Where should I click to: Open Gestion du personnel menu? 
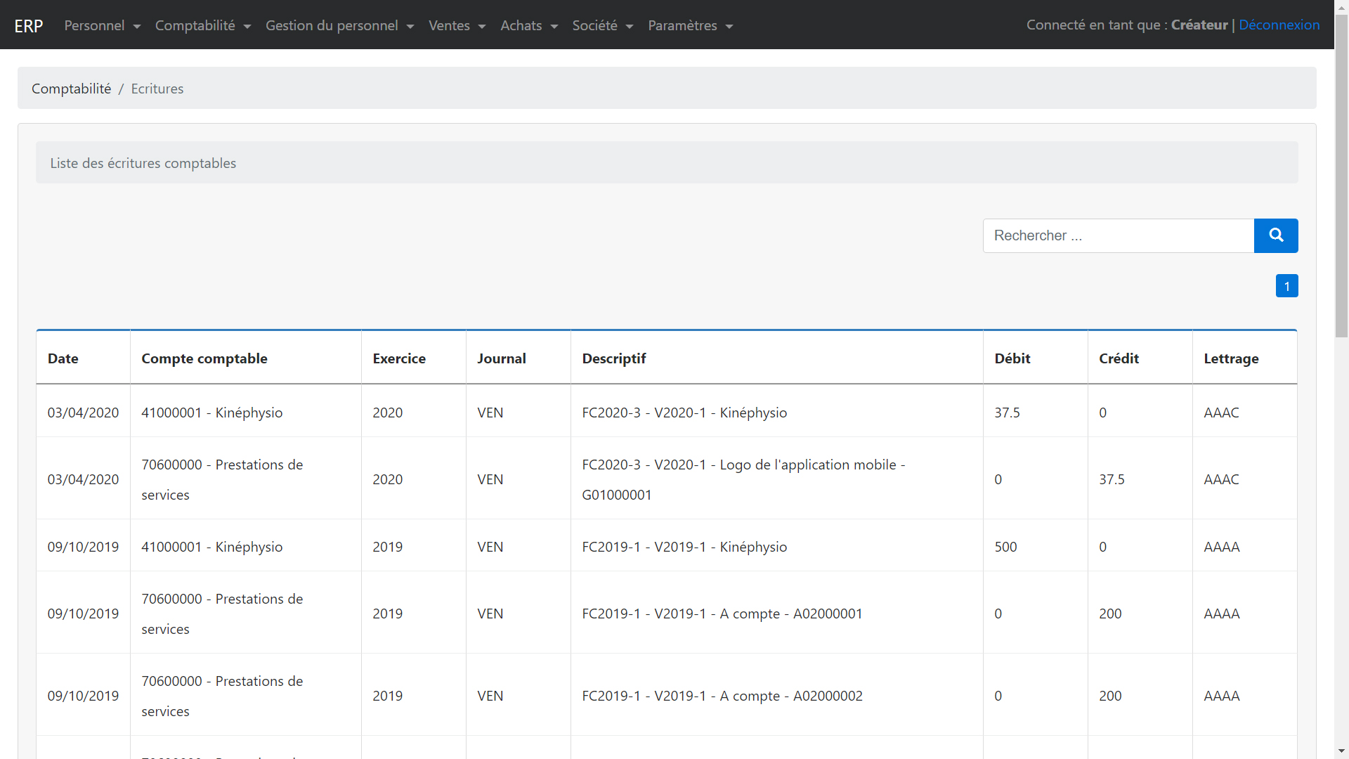coord(339,25)
